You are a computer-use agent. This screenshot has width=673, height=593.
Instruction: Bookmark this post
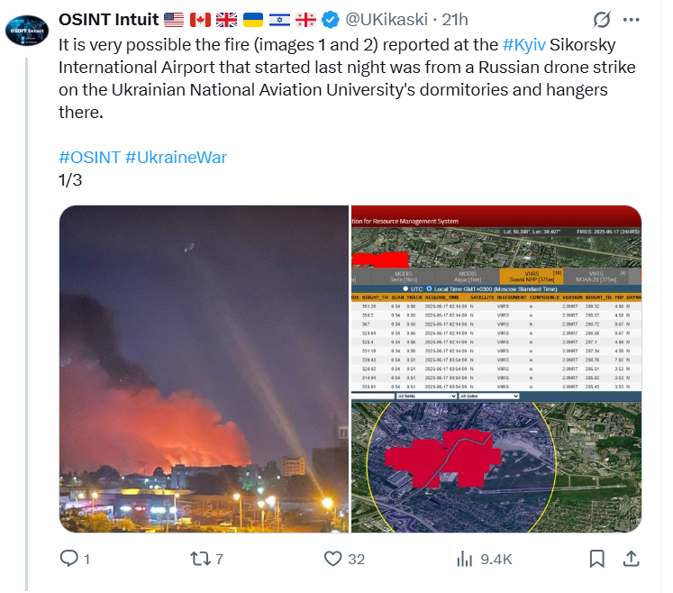point(596,559)
